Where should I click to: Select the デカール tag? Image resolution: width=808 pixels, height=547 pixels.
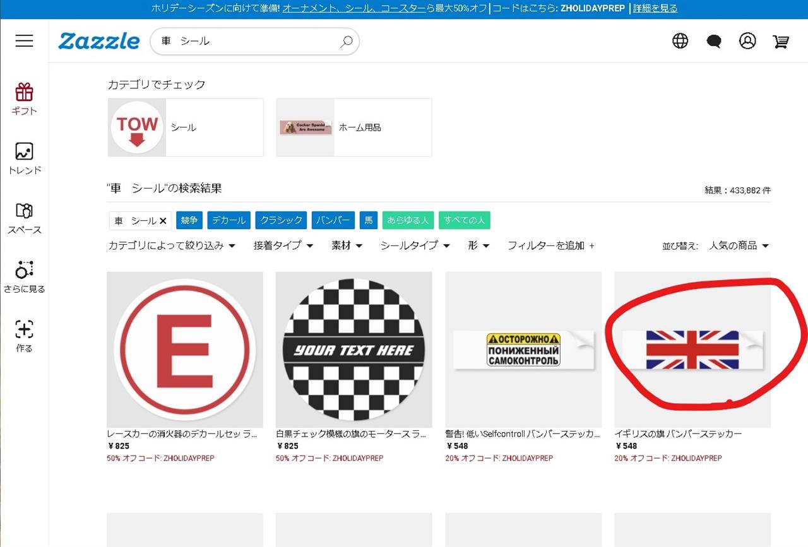pyautogui.click(x=229, y=220)
